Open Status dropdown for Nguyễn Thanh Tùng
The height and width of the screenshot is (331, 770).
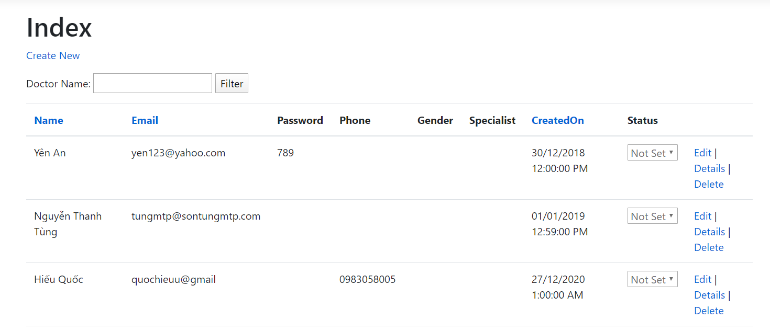(652, 216)
